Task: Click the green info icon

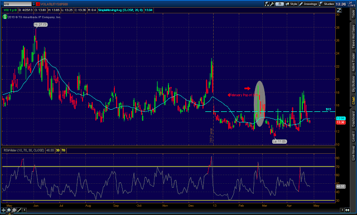Action: point(4,17)
